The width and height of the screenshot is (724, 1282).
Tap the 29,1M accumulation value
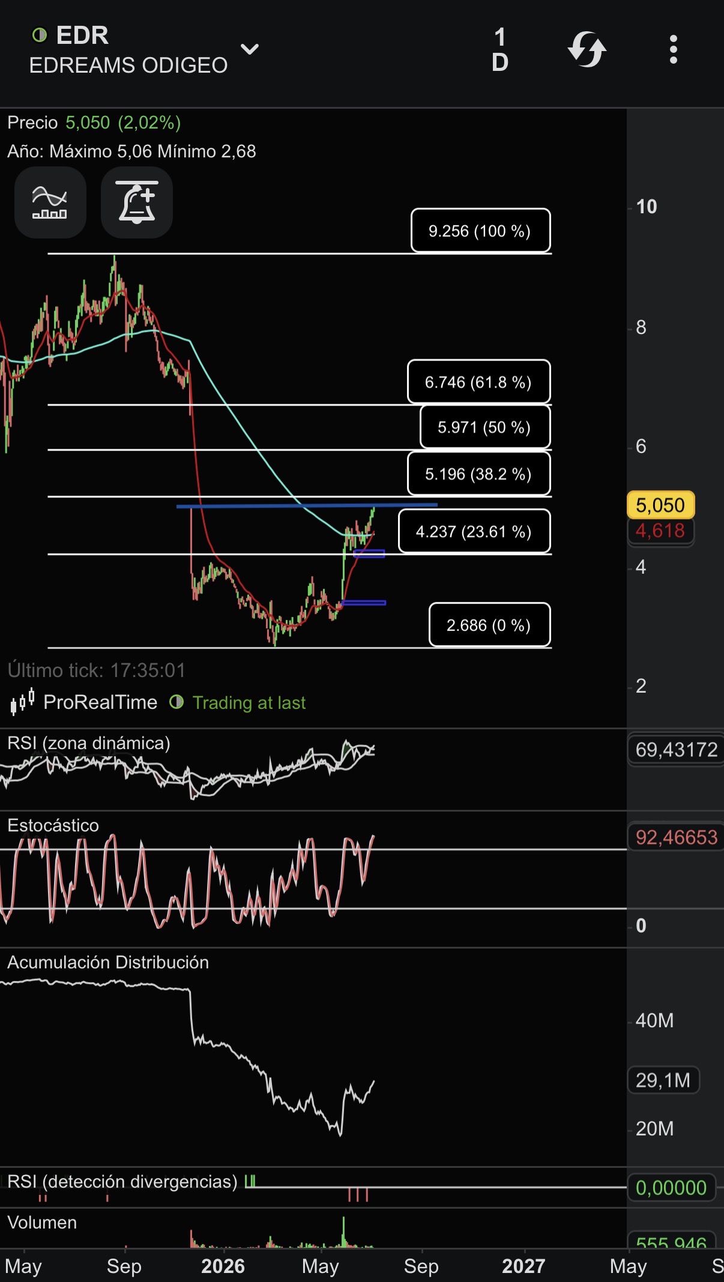(663, 1080)
